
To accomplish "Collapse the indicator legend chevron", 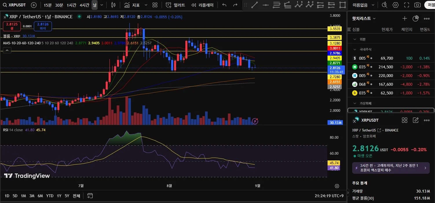I will 7,50.
